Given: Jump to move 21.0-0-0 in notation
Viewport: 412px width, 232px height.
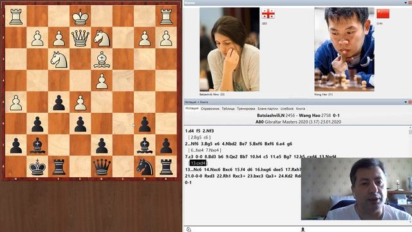Looking at the screenshot, I should pos(194,176).
